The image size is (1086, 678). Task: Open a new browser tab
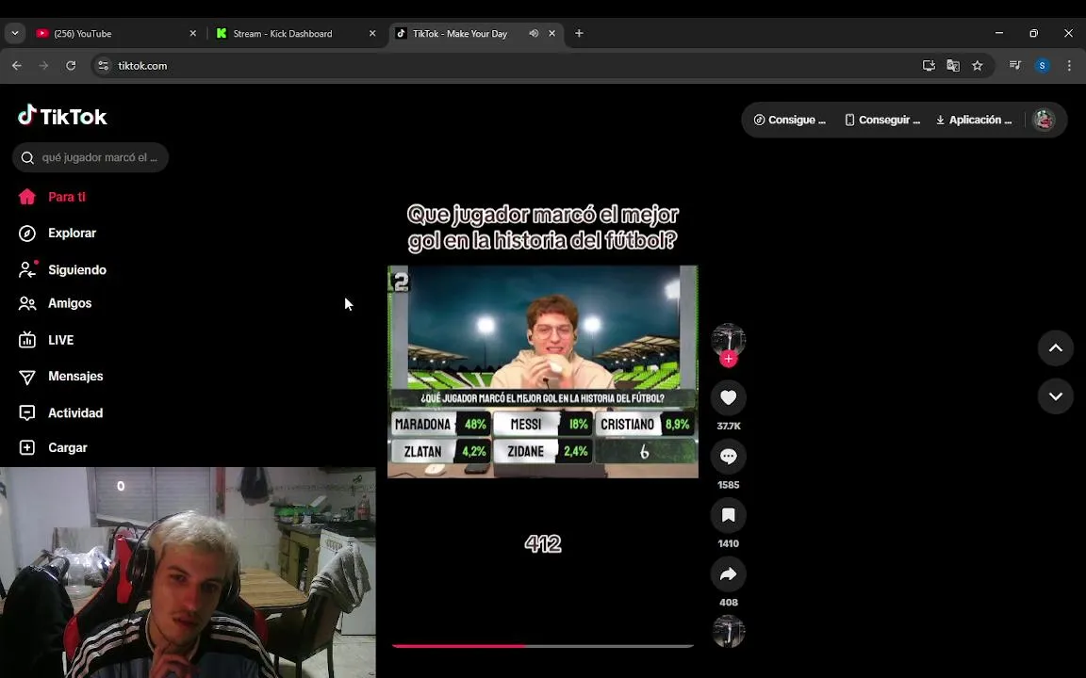pyautogui.click(x=579, y=33)
